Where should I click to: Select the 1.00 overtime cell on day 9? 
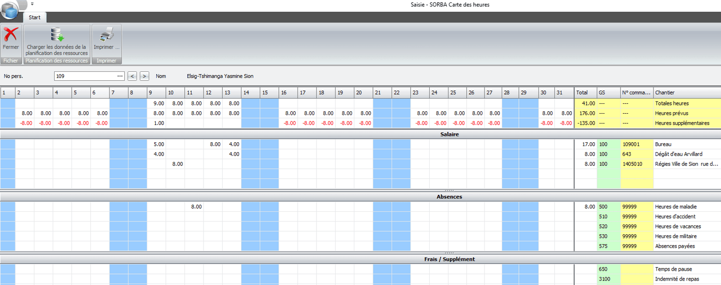pos(156,123)
